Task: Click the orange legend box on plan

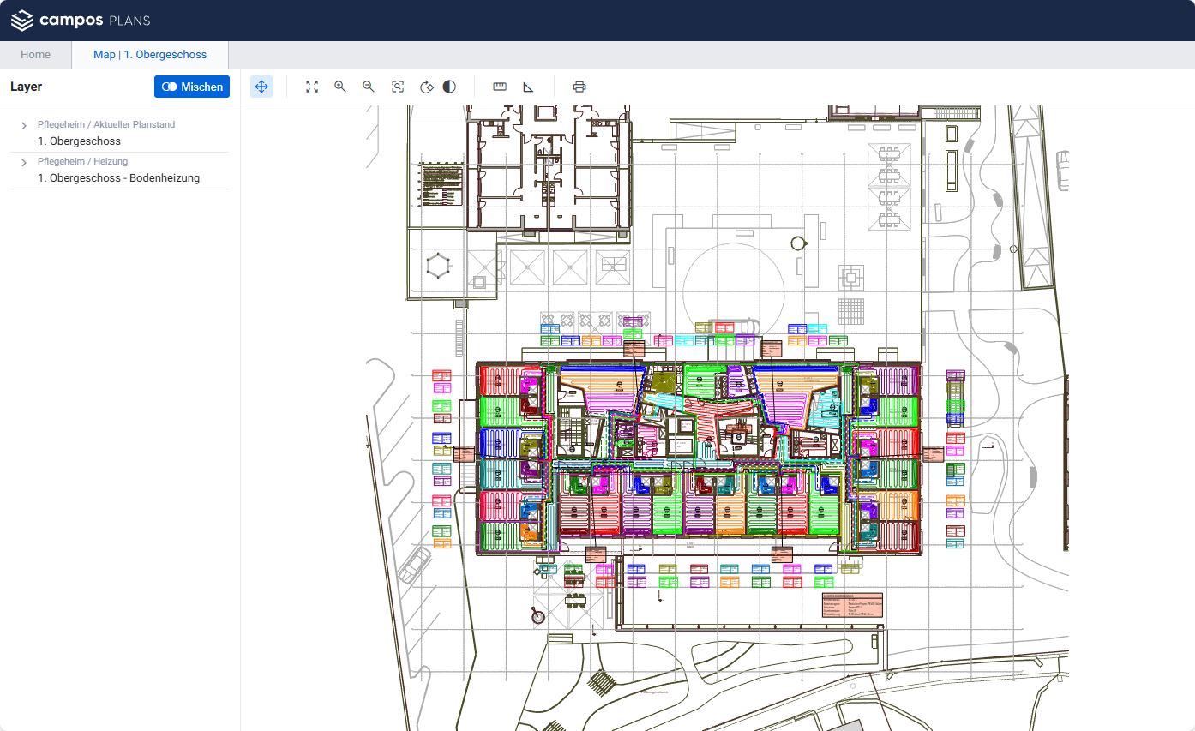Action: pyautogui.click(x=851, y=605)
